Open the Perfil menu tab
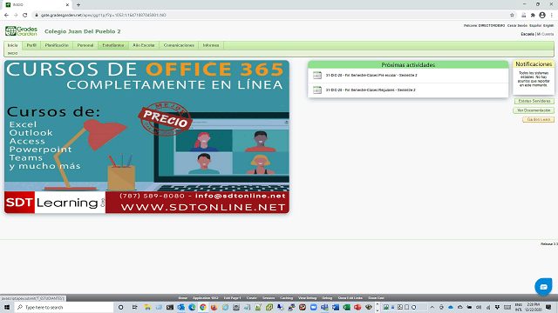The height and width of the screenshot is (313, 558). coord(31,45)
